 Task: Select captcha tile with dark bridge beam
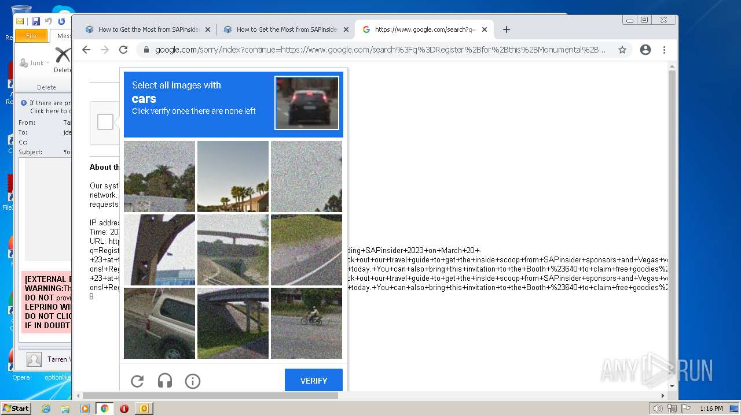[x=159, y=250]
